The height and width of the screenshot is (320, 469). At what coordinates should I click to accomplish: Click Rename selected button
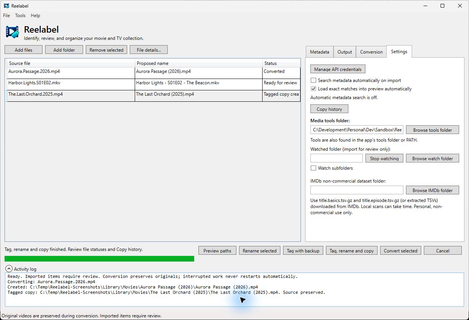pos(260,251)
